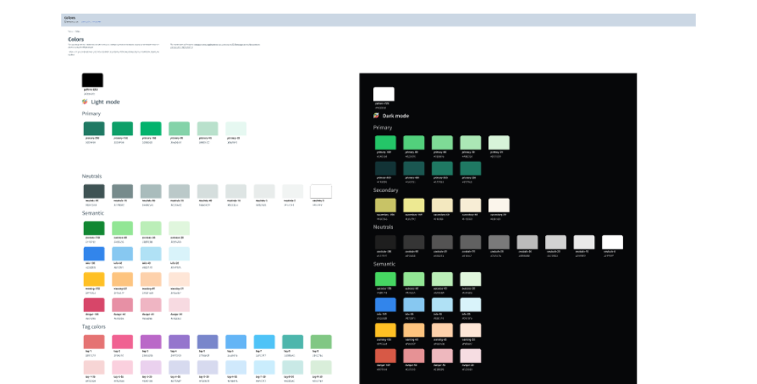Click the blue info swatch in Dark mode
The height and width of the screenshot is (384, 757).
(x=385, y=305)
